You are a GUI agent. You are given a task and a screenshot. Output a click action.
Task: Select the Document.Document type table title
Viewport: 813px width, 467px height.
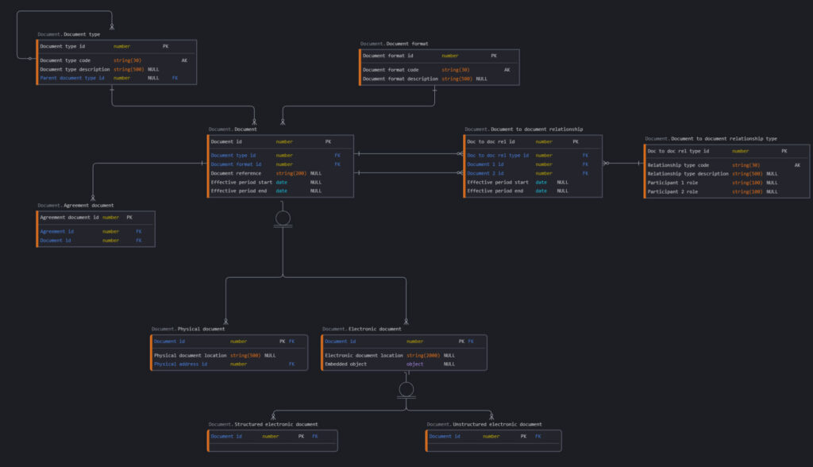pos(69,35)
